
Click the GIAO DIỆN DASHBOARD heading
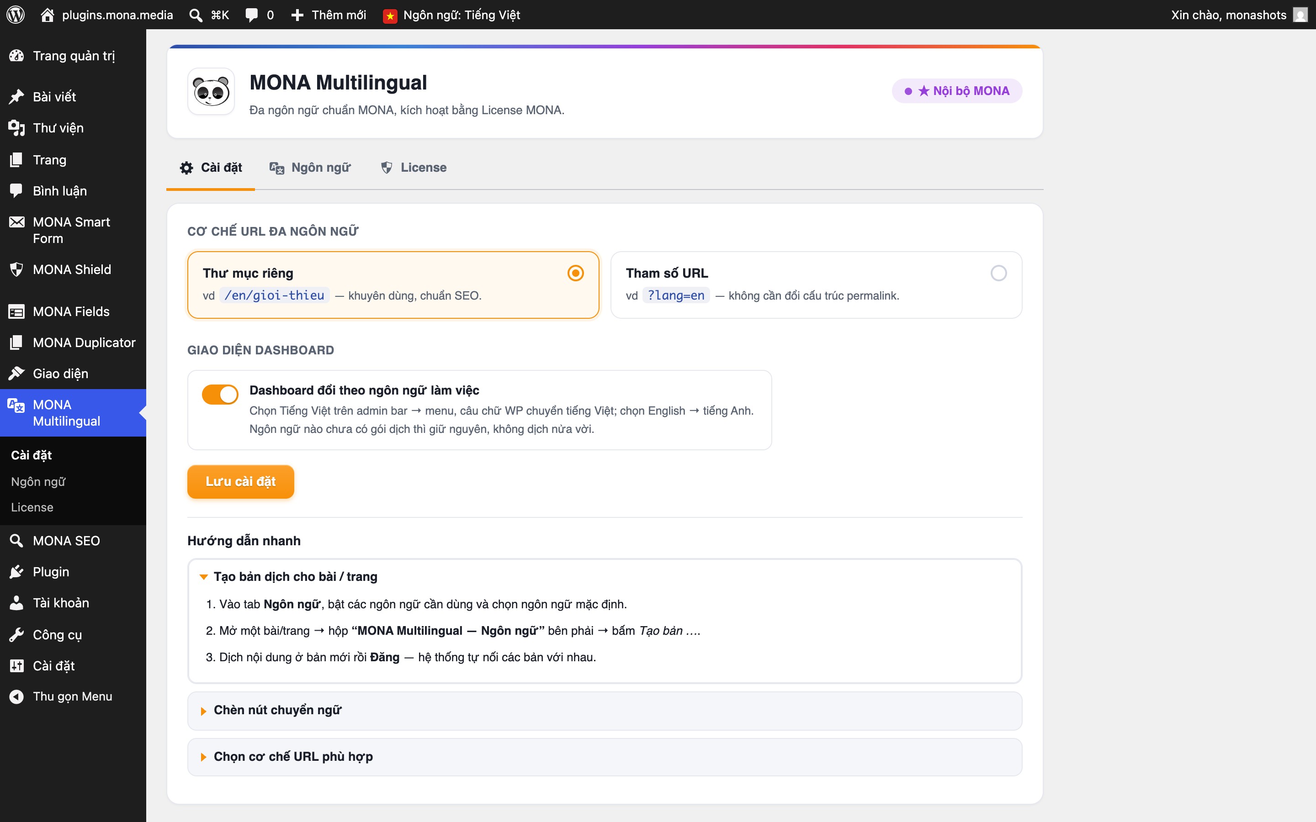pos(260,350)
